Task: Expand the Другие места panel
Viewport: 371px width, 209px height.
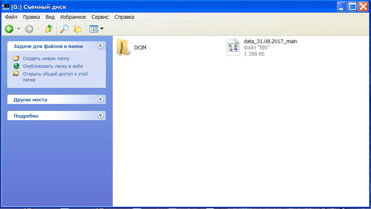Action: (100, 99)
